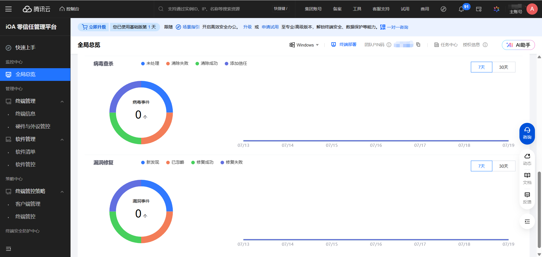This screenshot has width=542, height=257.
Task: Open the 文档 book icon
Action: (x=527, y=175)
